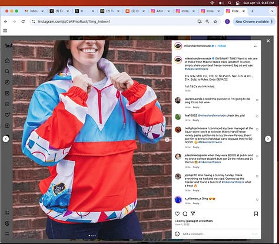Open Meta AI Studio sidebar icon
Viewport: 279px width, 244px height.
tap(7, 213)
